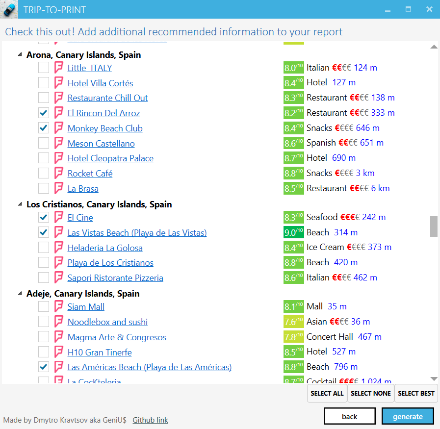This screenshot has height=429, width=440.
Task: Click the SELECT ALL button
Action: [x=327, y=393]
